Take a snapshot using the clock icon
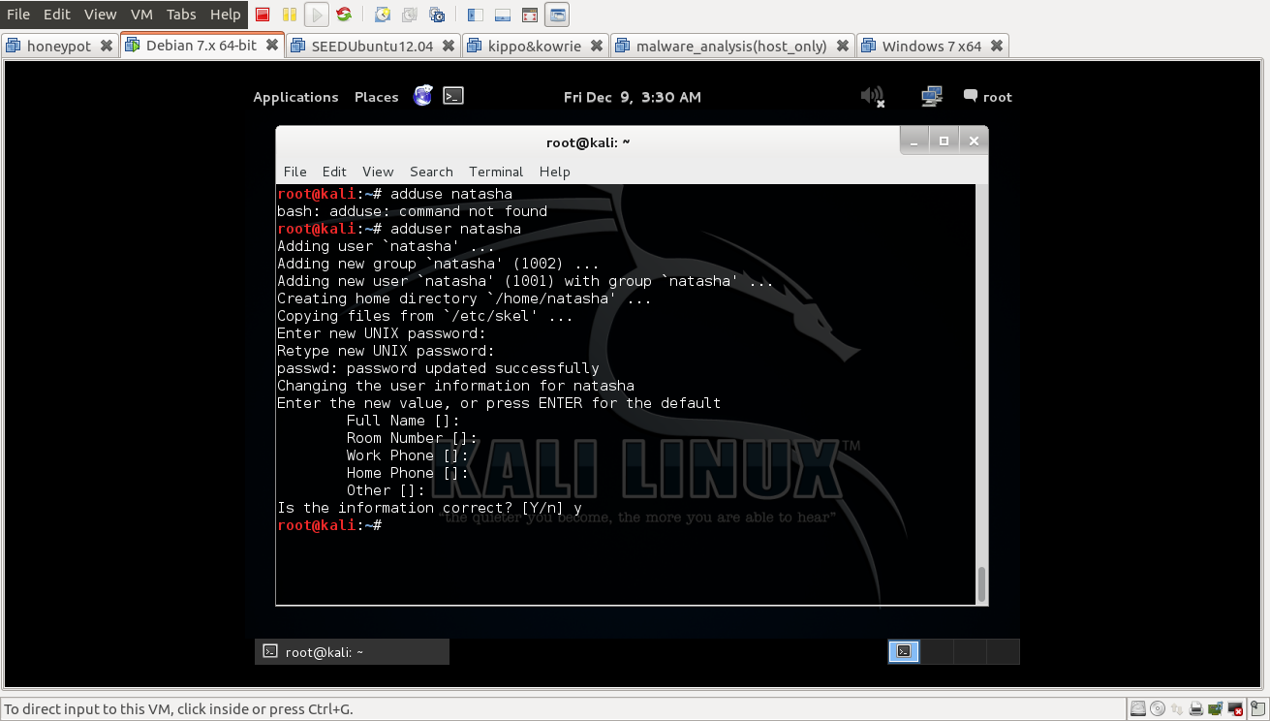Screen dimensions: 1270x721 click(383, 15)
